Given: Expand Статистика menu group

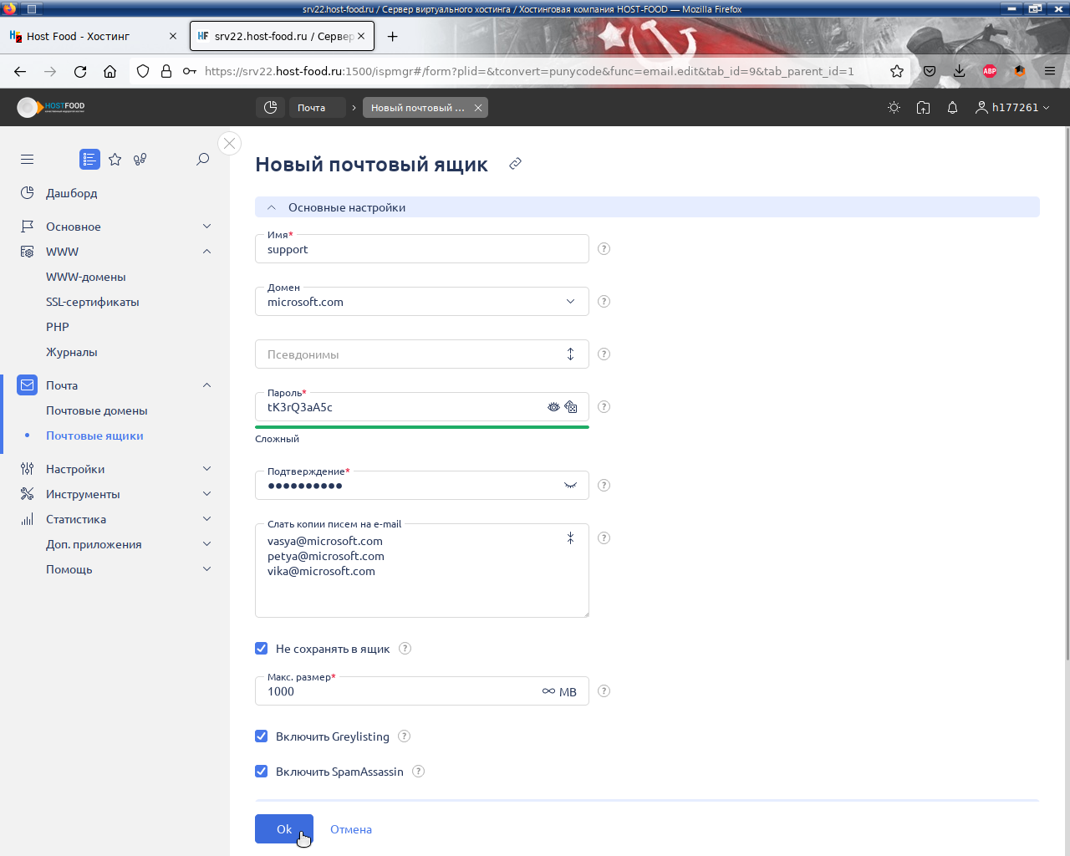Looking at the screenshot, I should point(207,519).
